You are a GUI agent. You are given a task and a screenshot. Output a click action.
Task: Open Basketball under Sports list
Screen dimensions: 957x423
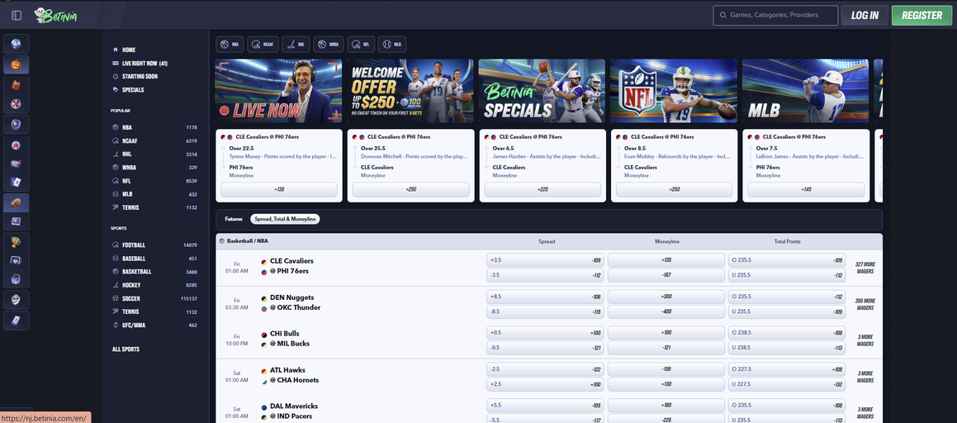[155, 272]
